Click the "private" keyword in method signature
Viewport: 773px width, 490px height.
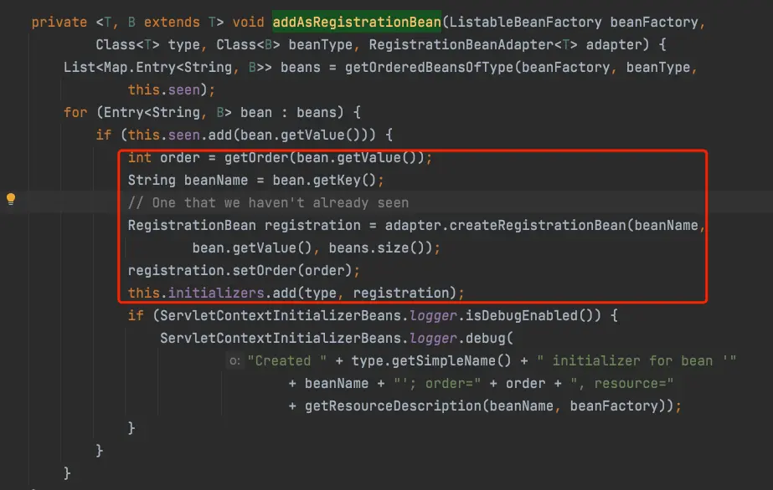58,22
